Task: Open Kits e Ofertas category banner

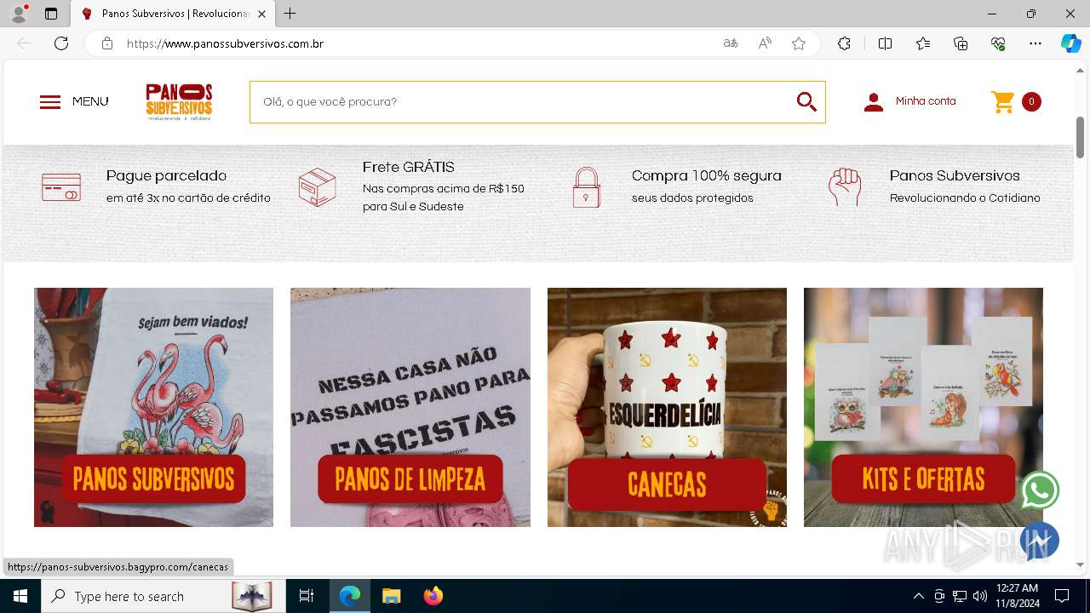Action: [923, 407]
